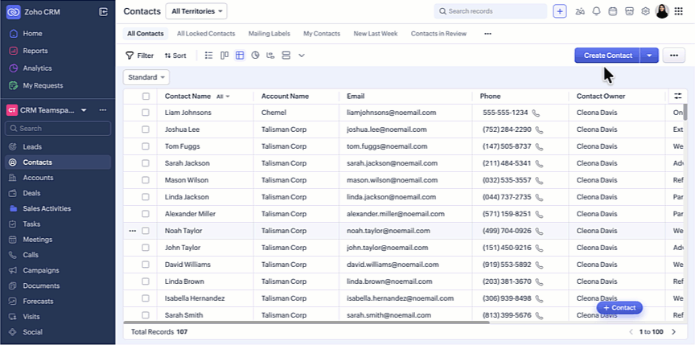Open the Create Contact dropdown arrow

650,55
